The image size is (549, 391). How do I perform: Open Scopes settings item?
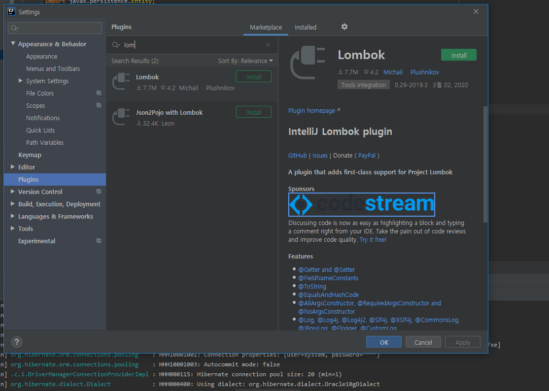coord(35,105)
